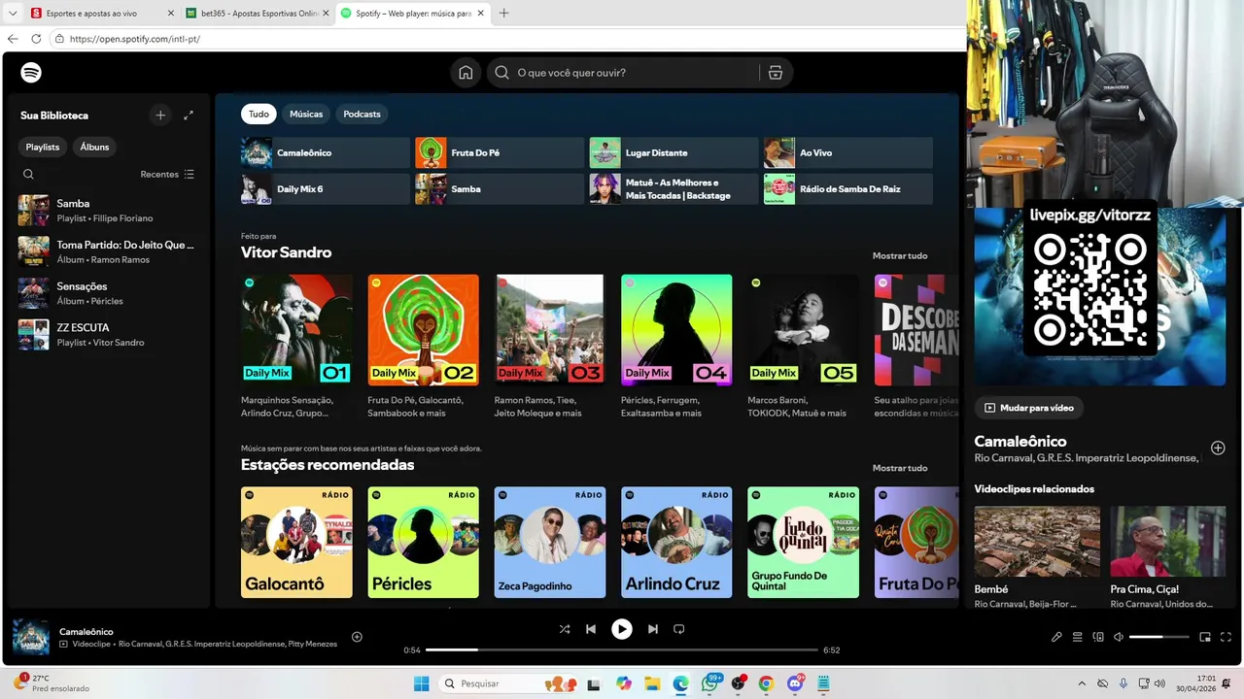The height and width of the screenshot is (699, 1244).
Task: Open the miniplayer icon
Action: [1205, 637]
